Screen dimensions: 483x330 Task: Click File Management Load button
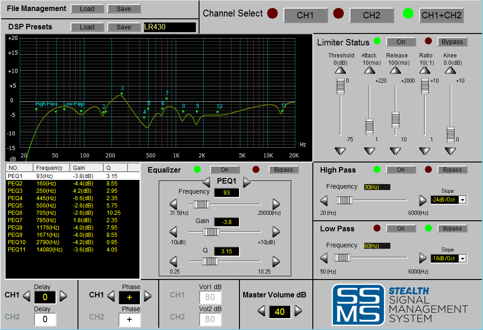(87, 9)
